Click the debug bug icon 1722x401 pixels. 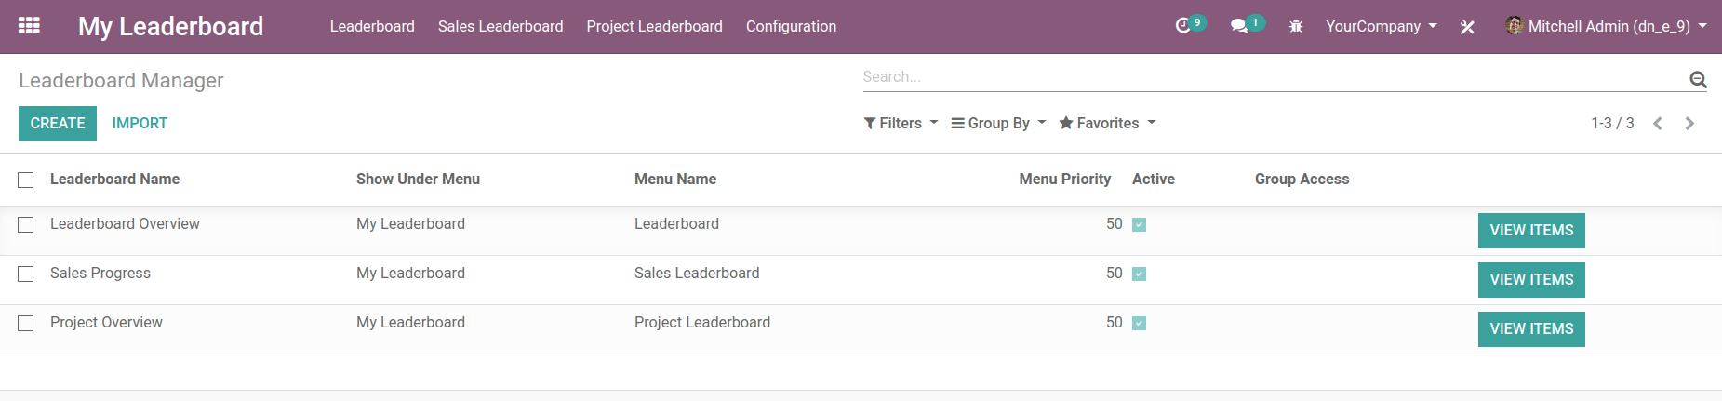click(1296, 27)
